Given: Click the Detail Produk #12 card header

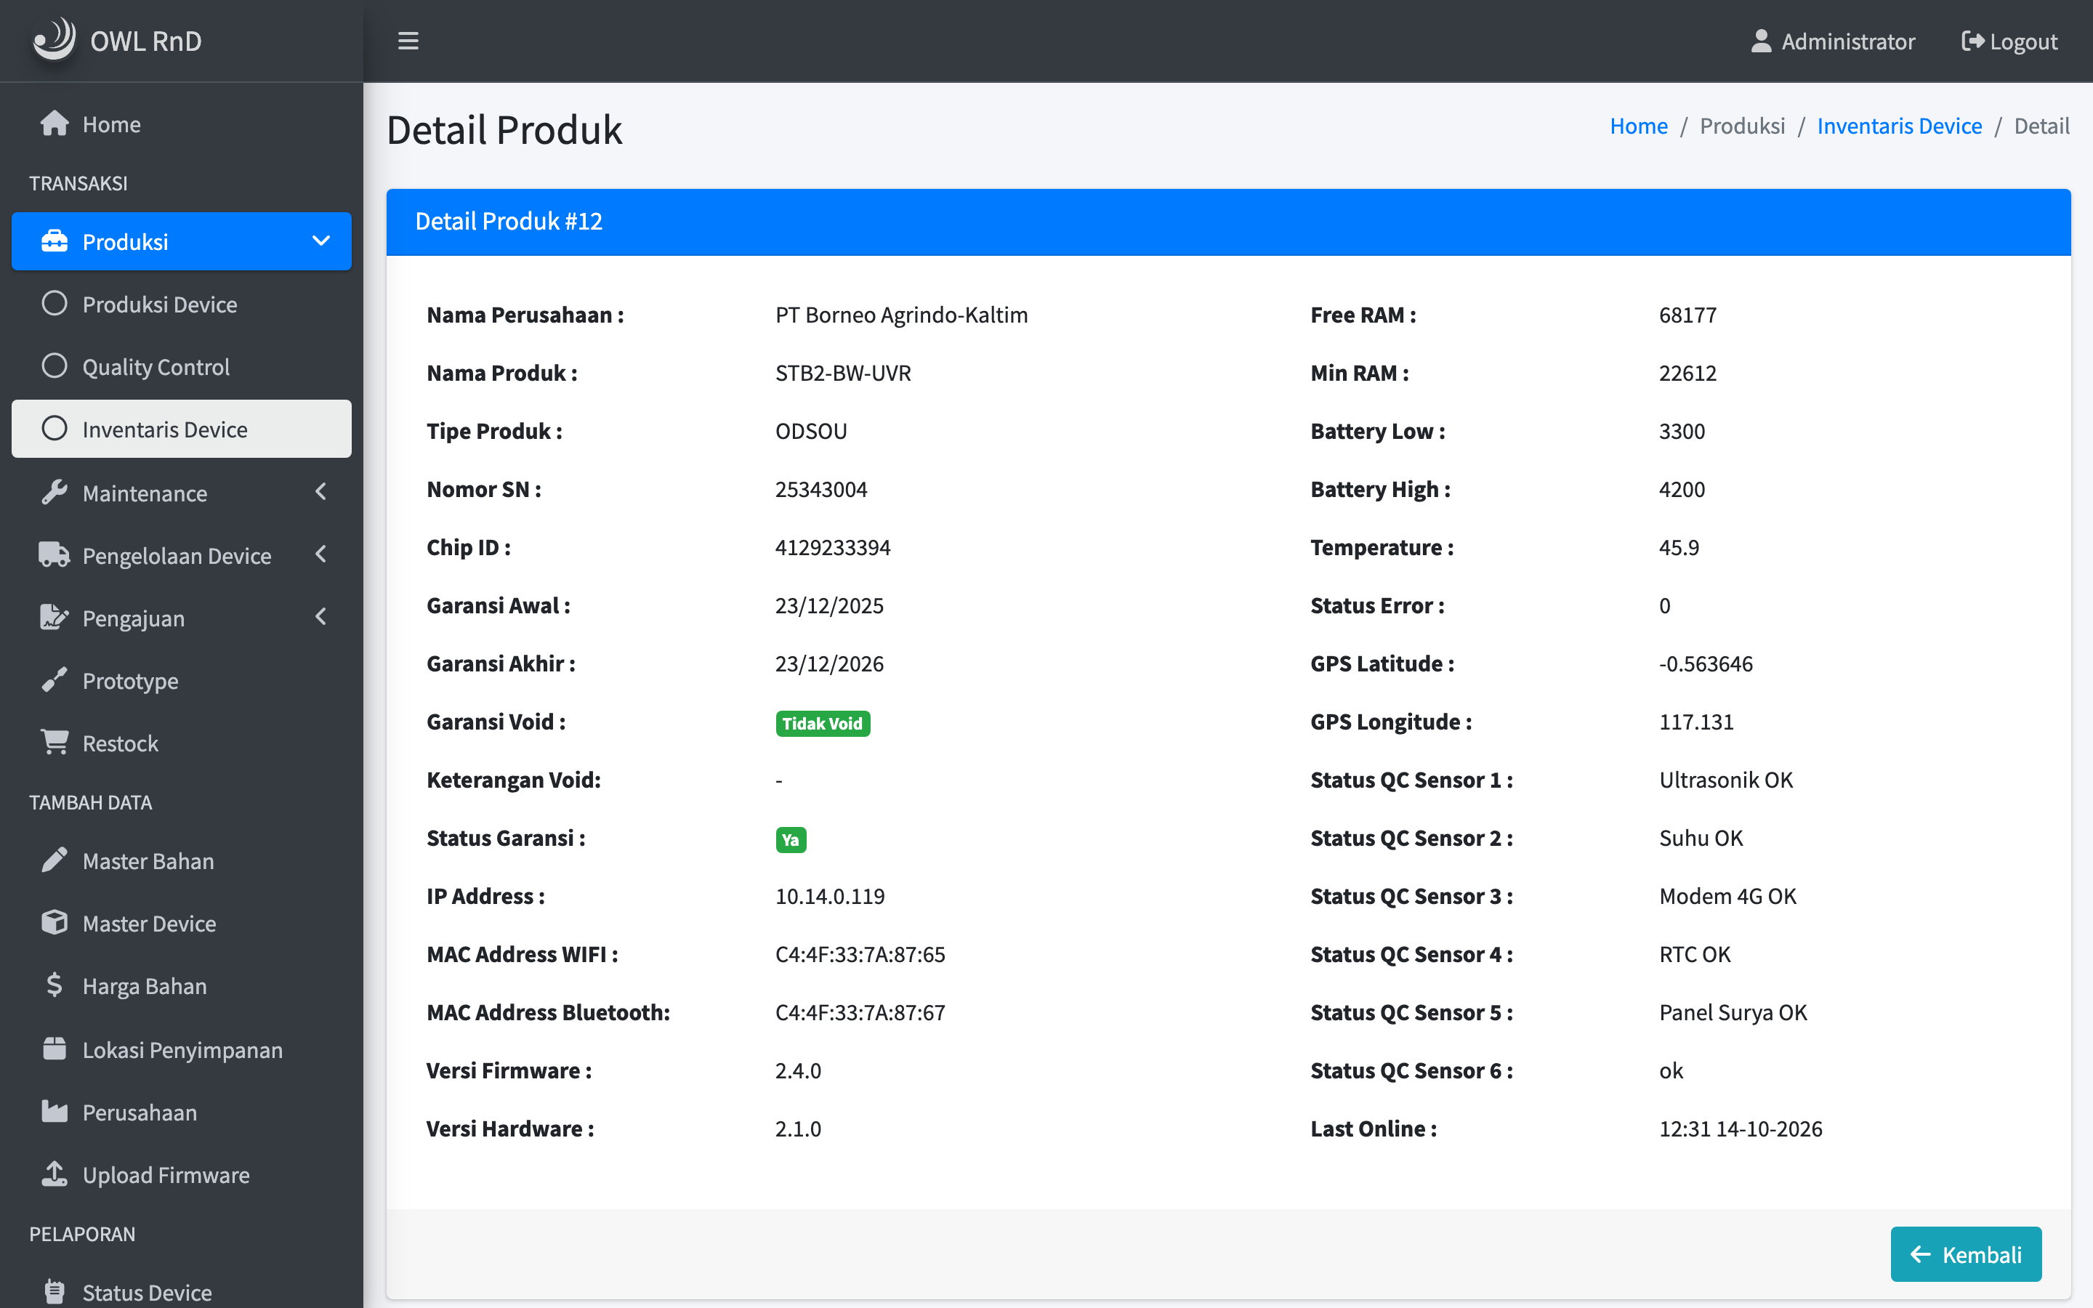Looking at the screenshot, I should [1228, 222].
